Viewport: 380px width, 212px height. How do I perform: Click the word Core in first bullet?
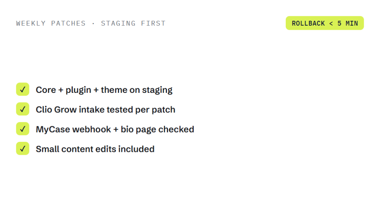[46, 90]
